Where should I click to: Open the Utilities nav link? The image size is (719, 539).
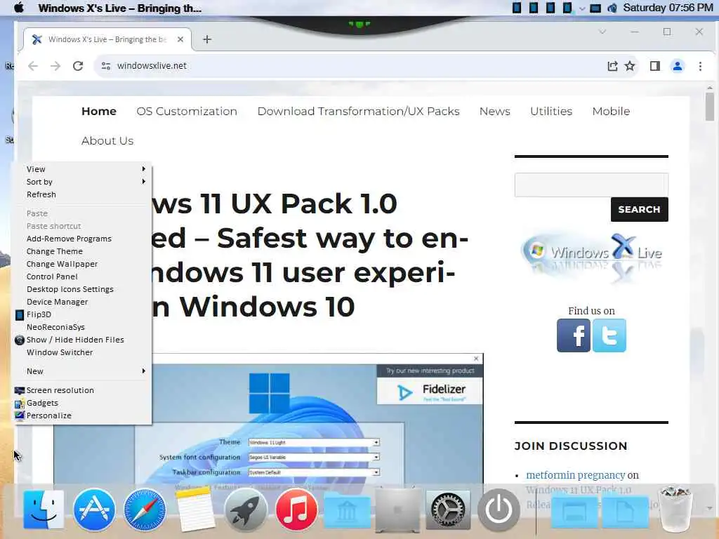[x=551, y=112]
